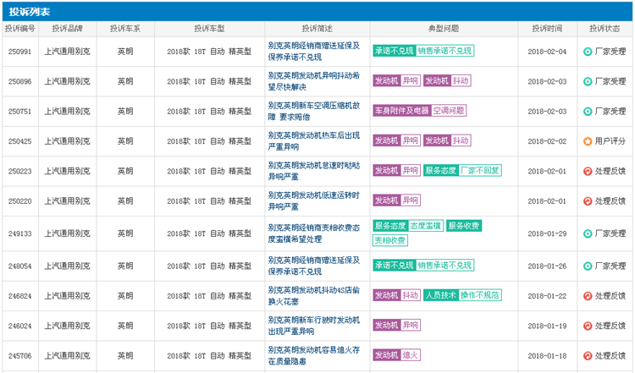Click 熄火 tag in row 245706
635x373 pixels.
click(411, 354)
